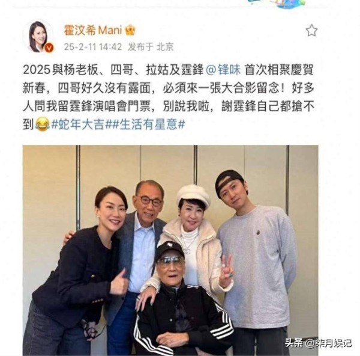Click the 头条 @柒月娱记 watermark

[318, 343]
